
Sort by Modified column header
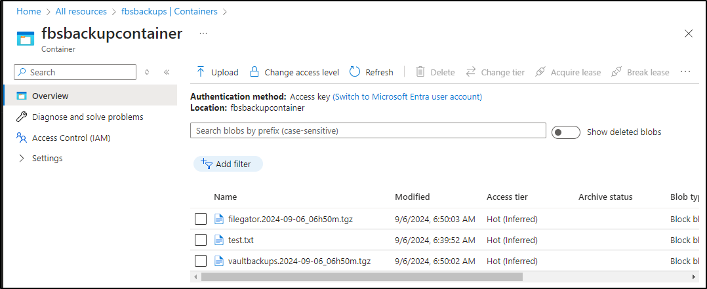click(x=412, y=197)
